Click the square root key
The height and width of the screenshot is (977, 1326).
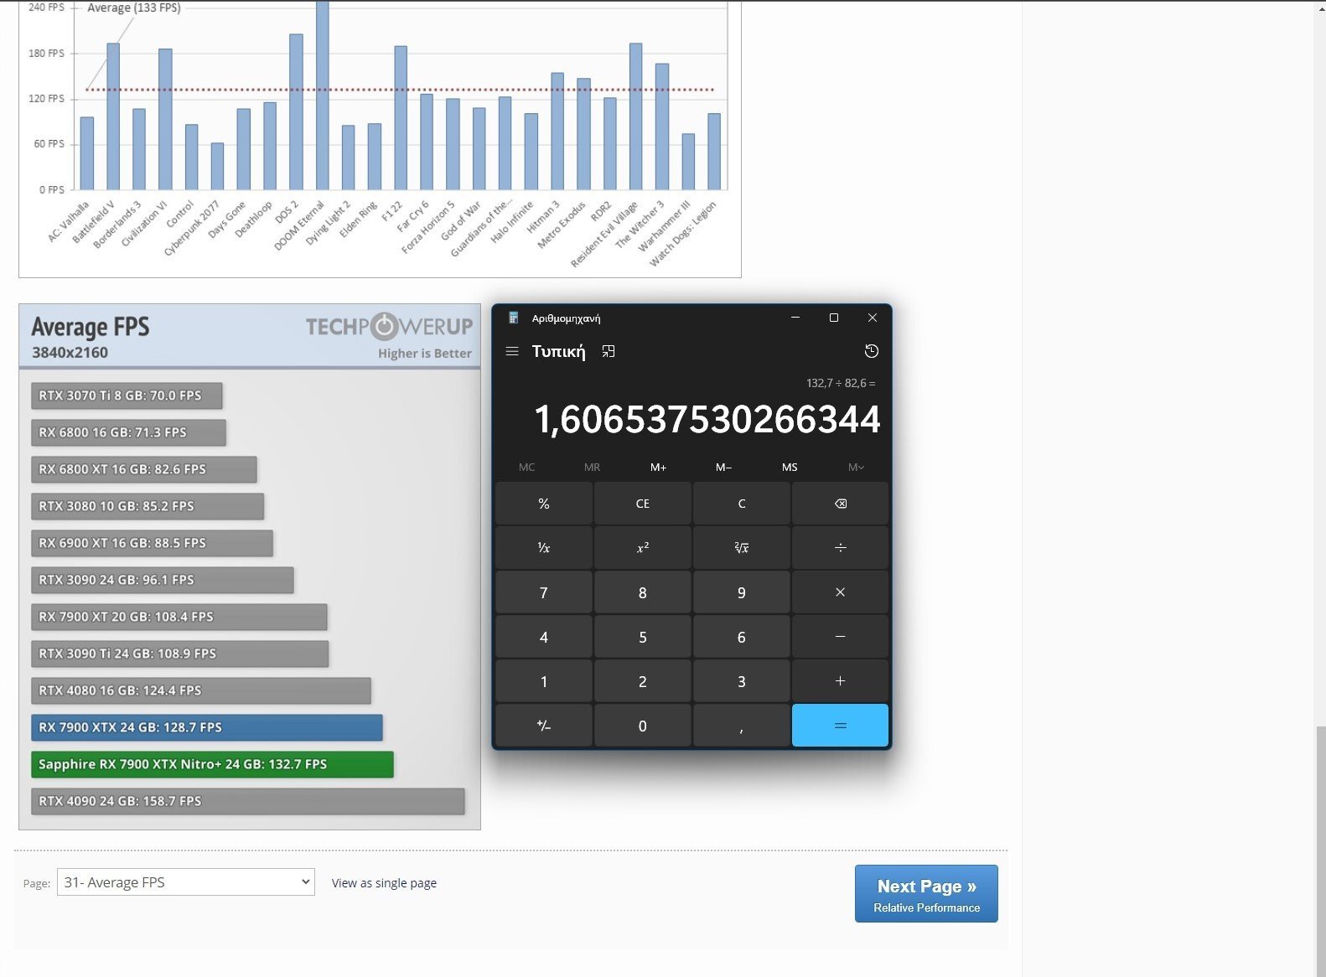[742, 548]
